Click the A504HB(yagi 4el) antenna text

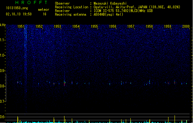pos(108,14)
